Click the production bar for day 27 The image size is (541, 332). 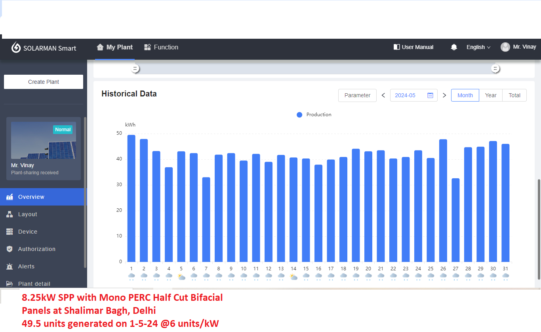click(x=455, y=220)
